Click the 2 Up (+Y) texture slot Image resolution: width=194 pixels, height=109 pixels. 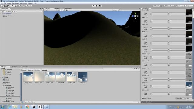point(189,85)
